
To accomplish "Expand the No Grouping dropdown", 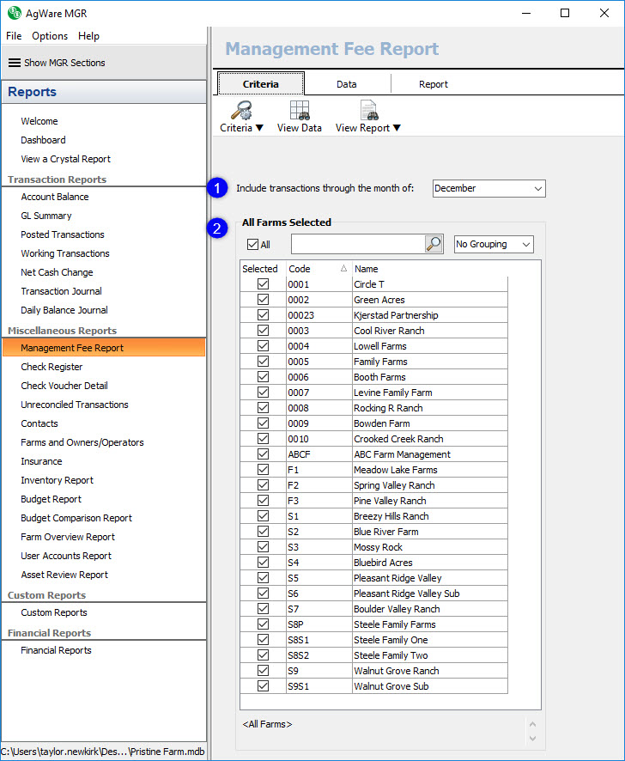I will pyautogui.click(x=494, y=245).
